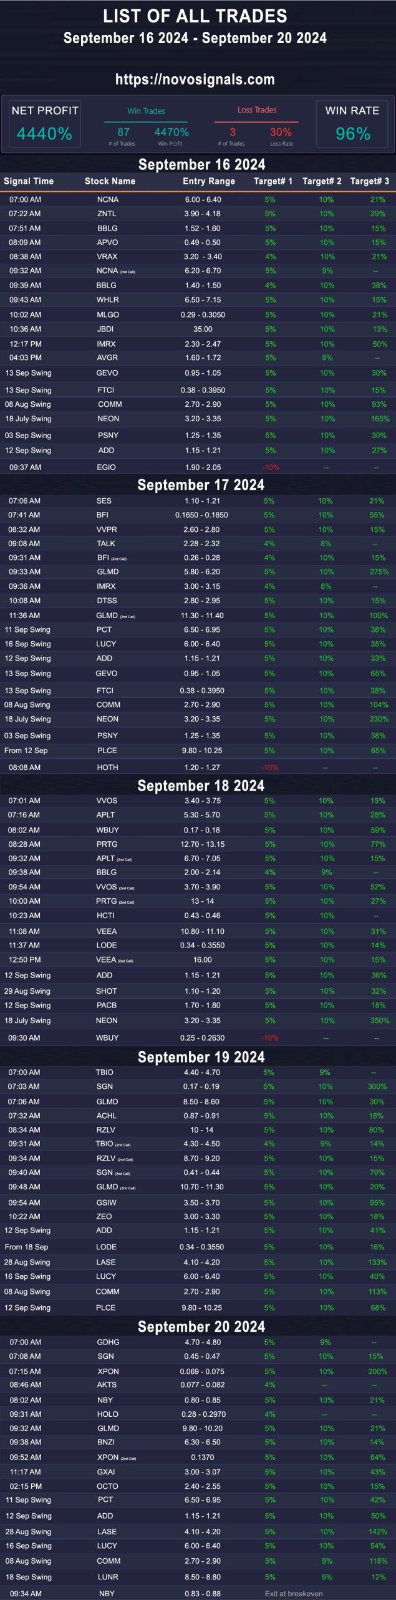The width and height of the screenshot is (396, 1600).
Task: Click the HOTH stock name
Action: point(107,767)
